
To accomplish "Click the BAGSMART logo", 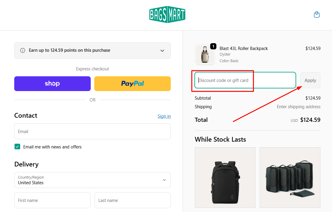I will tap(167, 14).
